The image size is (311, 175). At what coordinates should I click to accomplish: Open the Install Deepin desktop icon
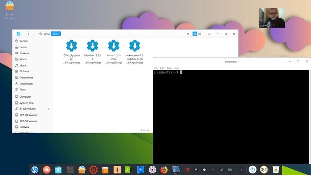click(10, 10)
